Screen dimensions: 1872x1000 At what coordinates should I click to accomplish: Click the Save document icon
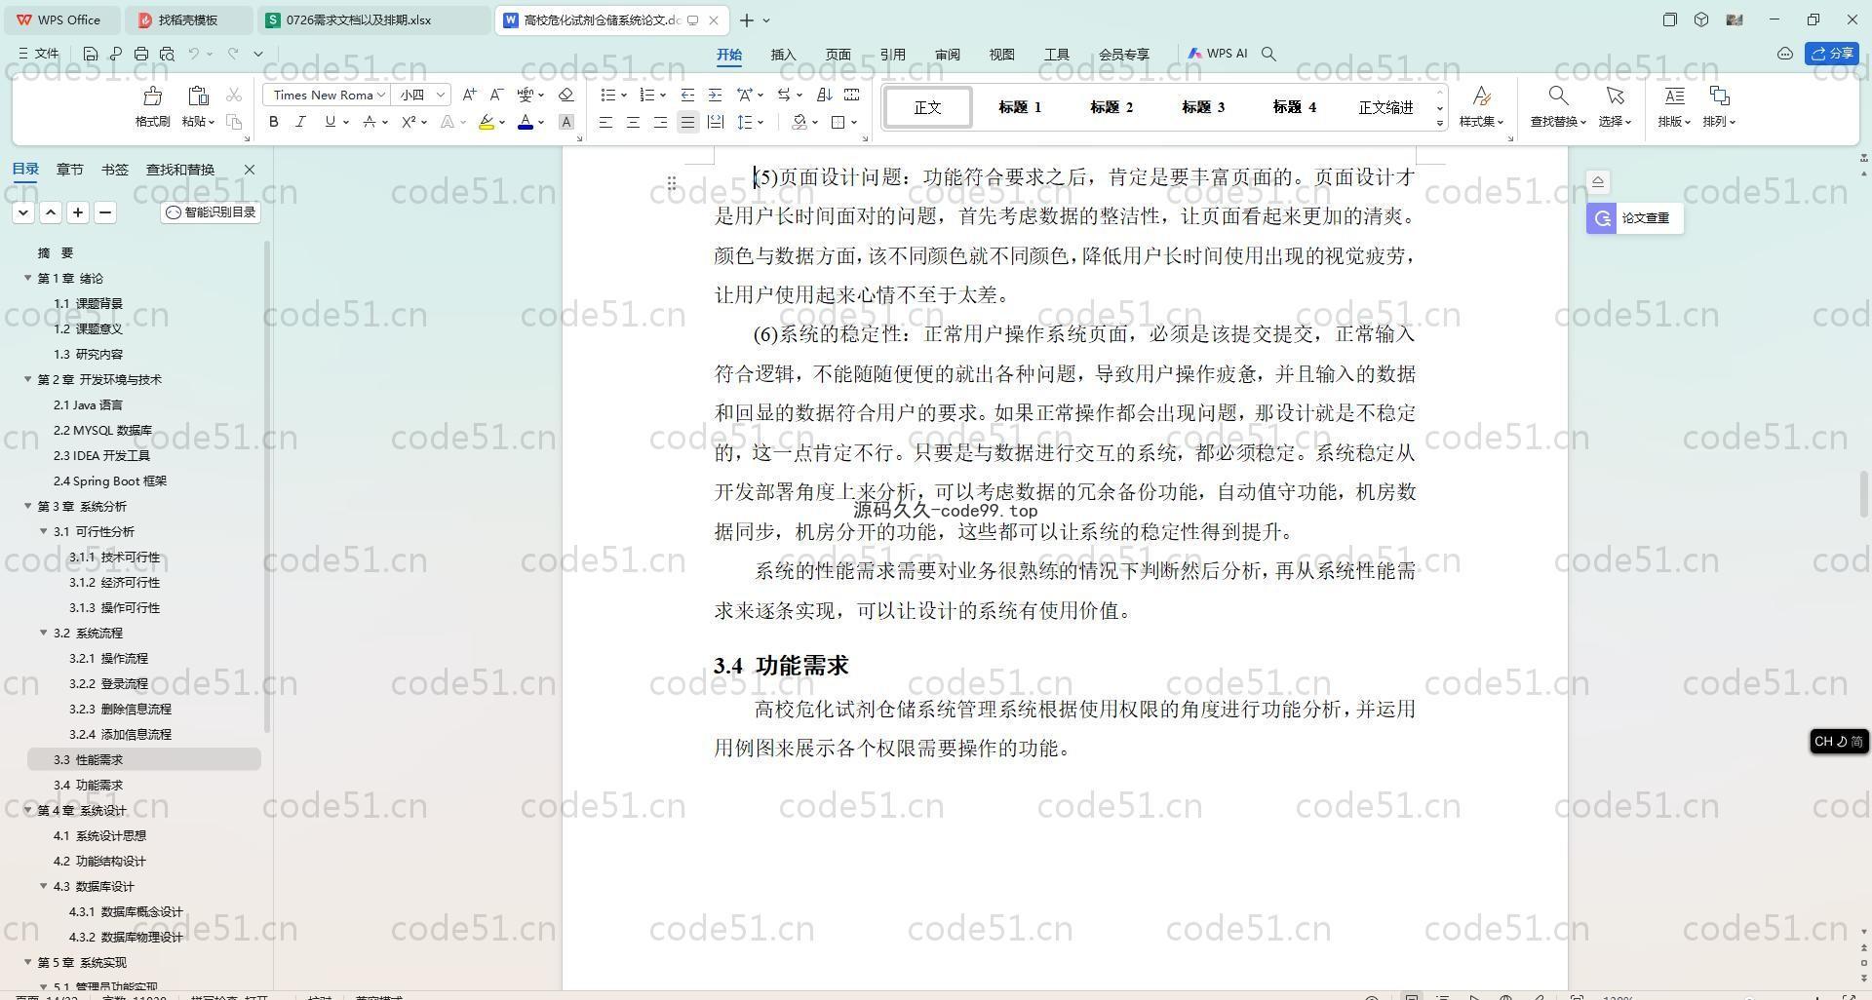[x=91, y=54]
